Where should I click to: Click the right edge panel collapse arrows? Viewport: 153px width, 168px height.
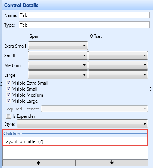coord(150,89)
